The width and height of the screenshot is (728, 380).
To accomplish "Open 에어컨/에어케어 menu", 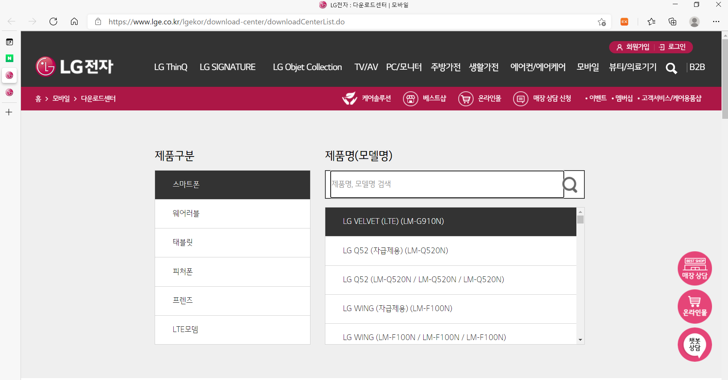I will click(538, 67).
